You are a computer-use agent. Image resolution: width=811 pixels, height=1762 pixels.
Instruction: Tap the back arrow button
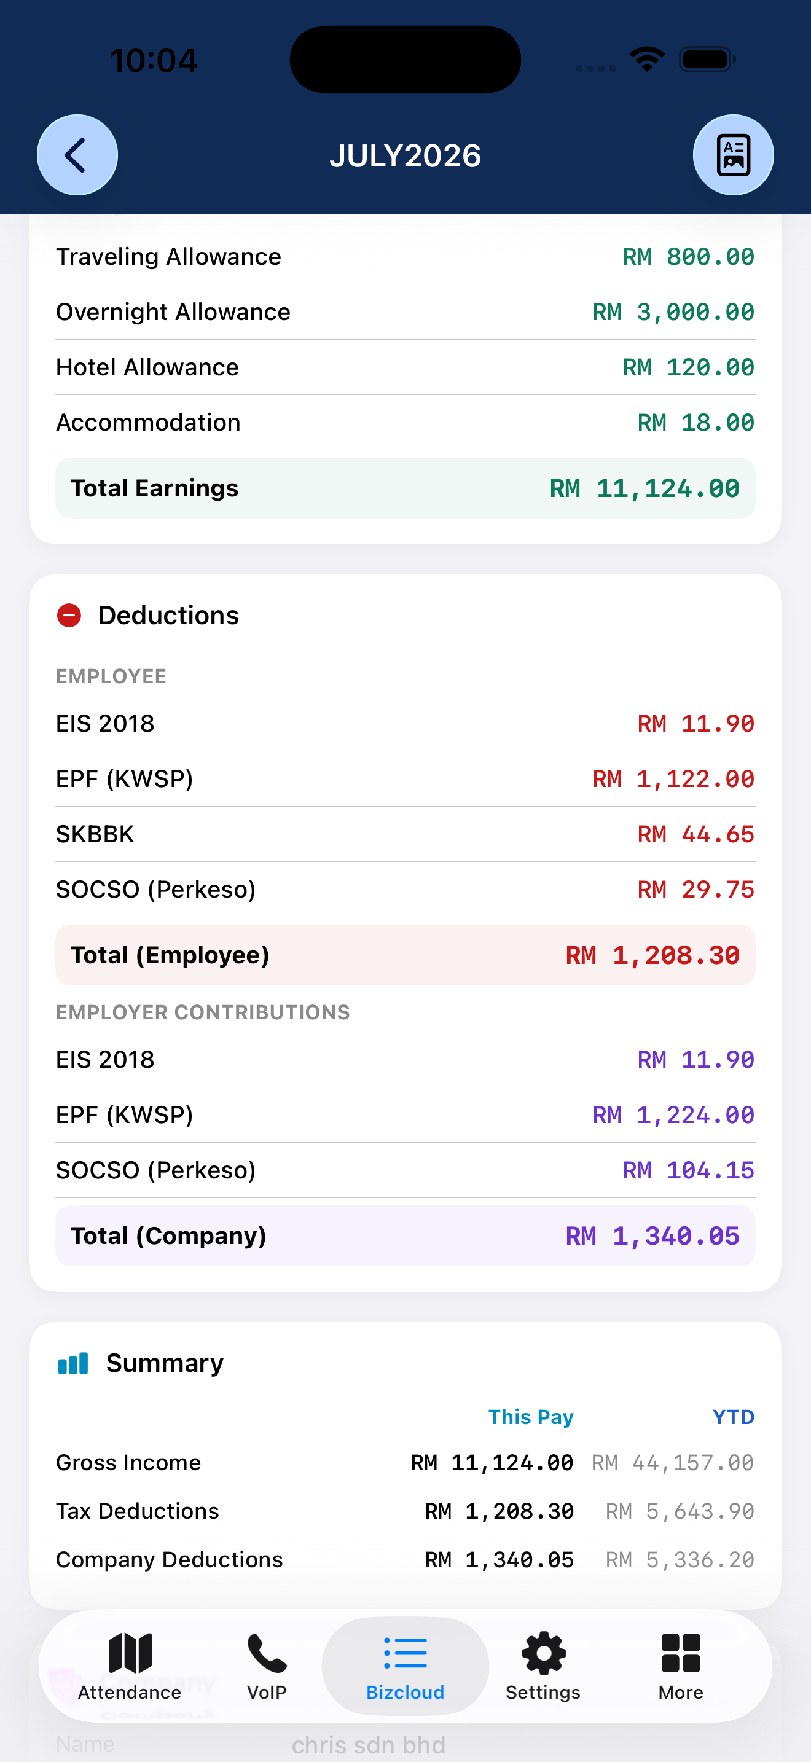pyautogui.click(x=77, y=155)
